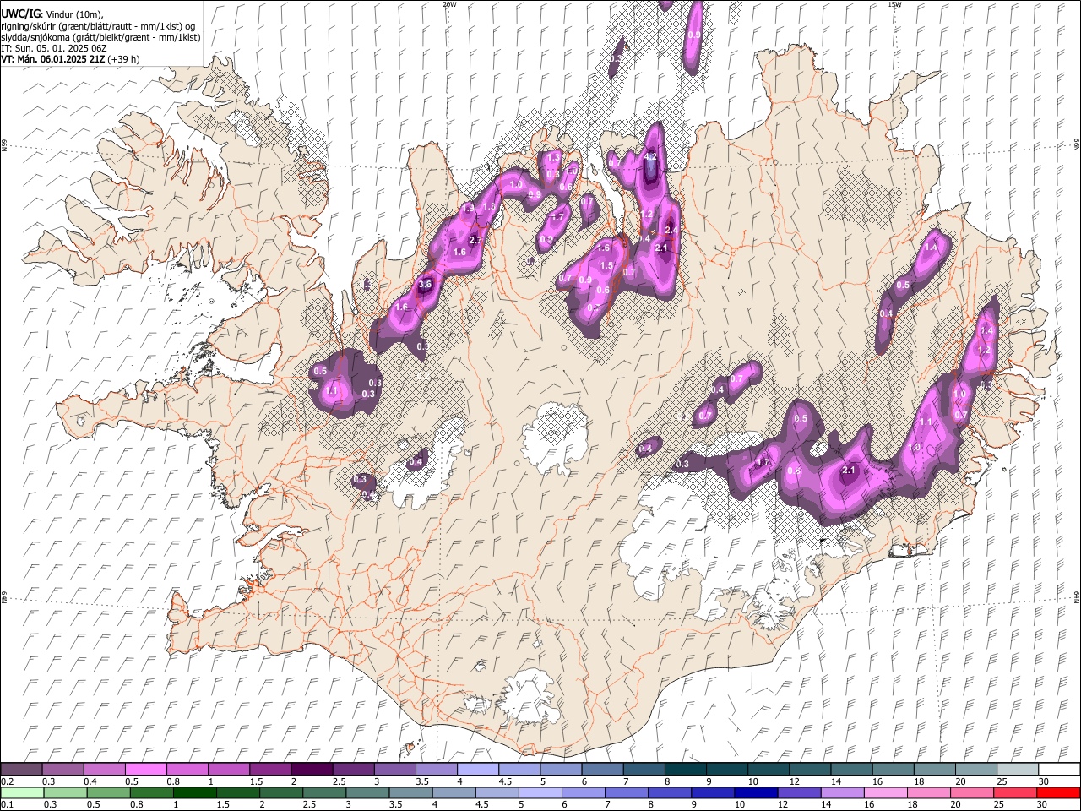Select the 5–6 pale periwinkle rain swatch
This screenshot has width=1081, height=811.
pyautogui.click(x=540, y=792)
